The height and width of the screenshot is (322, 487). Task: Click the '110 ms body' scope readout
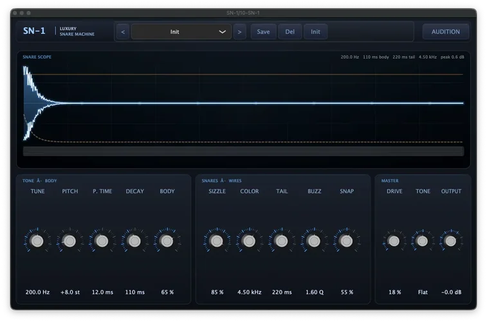(376, 57)
